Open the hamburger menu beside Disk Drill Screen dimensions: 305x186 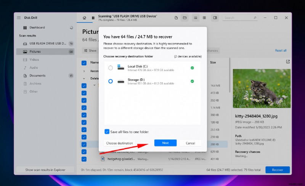tap(19, 17)
